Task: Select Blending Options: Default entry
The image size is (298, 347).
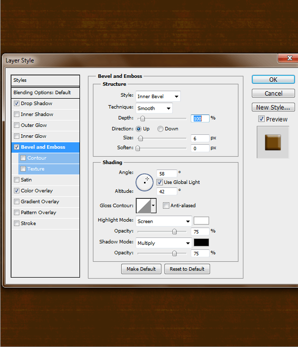Action: (x=45, y=93)
